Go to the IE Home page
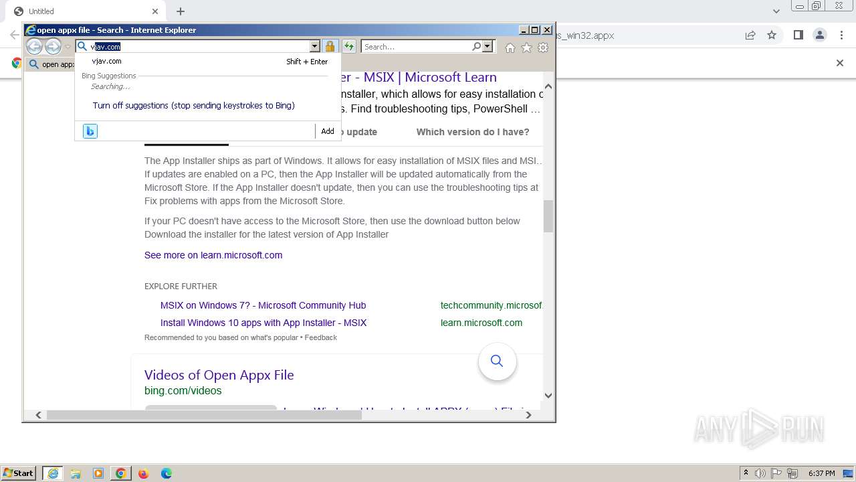The height and width of the screenshot is (482, 856). click(x=510, y=48)
